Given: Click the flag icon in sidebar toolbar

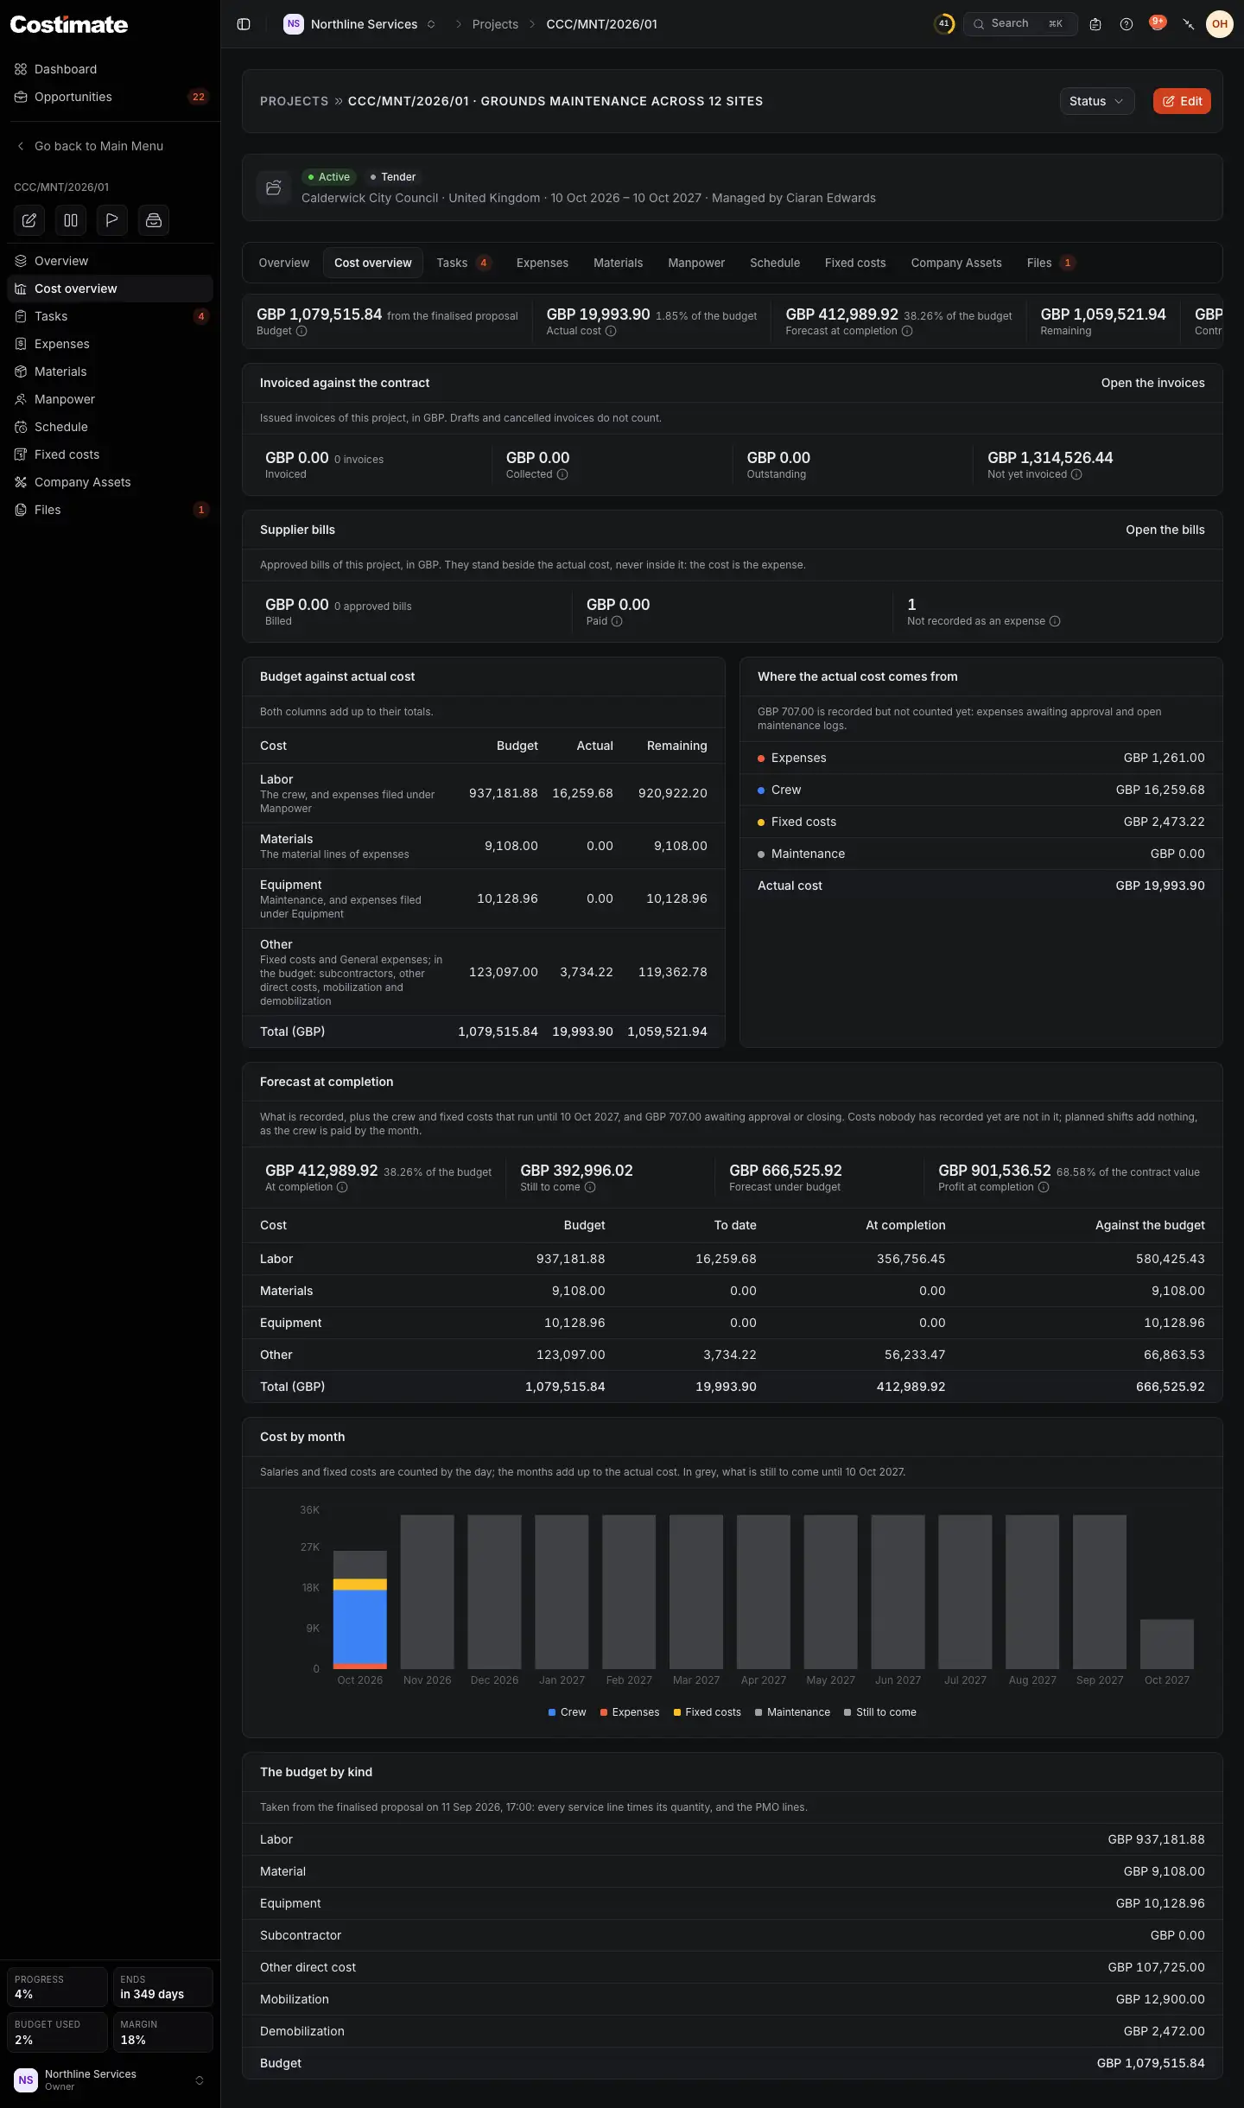Looking at the screenshot, I should click(x=112, y=220).
